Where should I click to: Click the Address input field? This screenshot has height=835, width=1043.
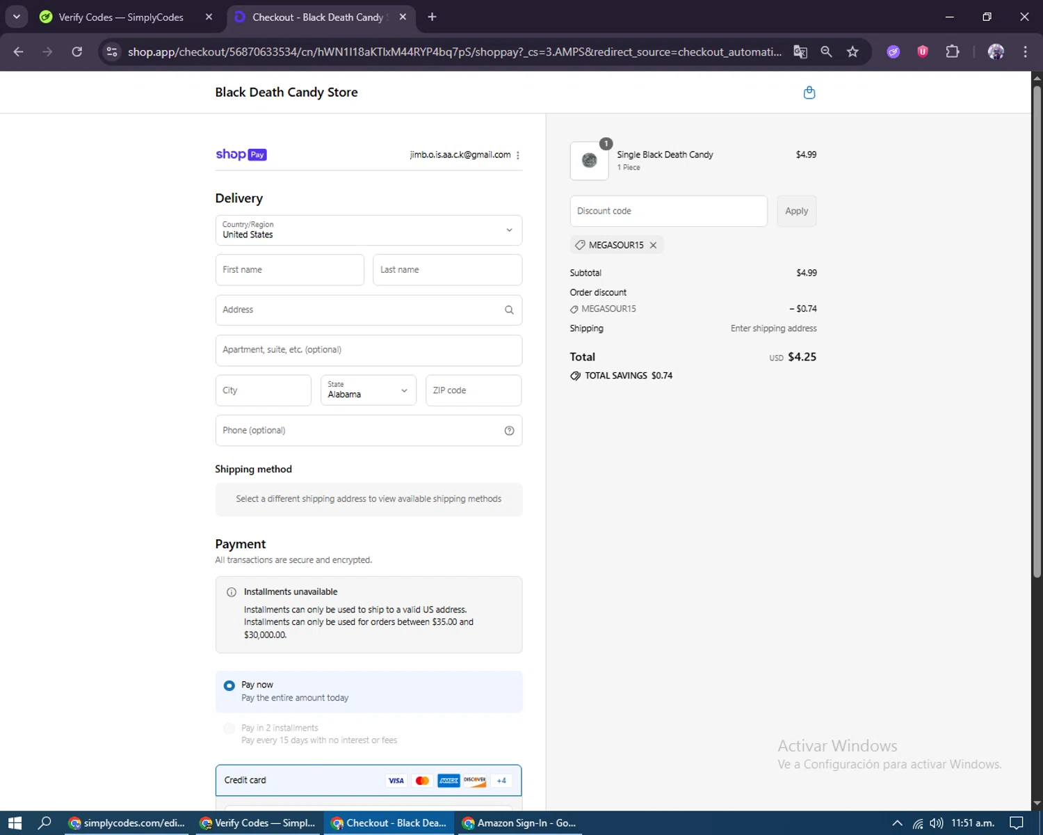coord(369,310)
